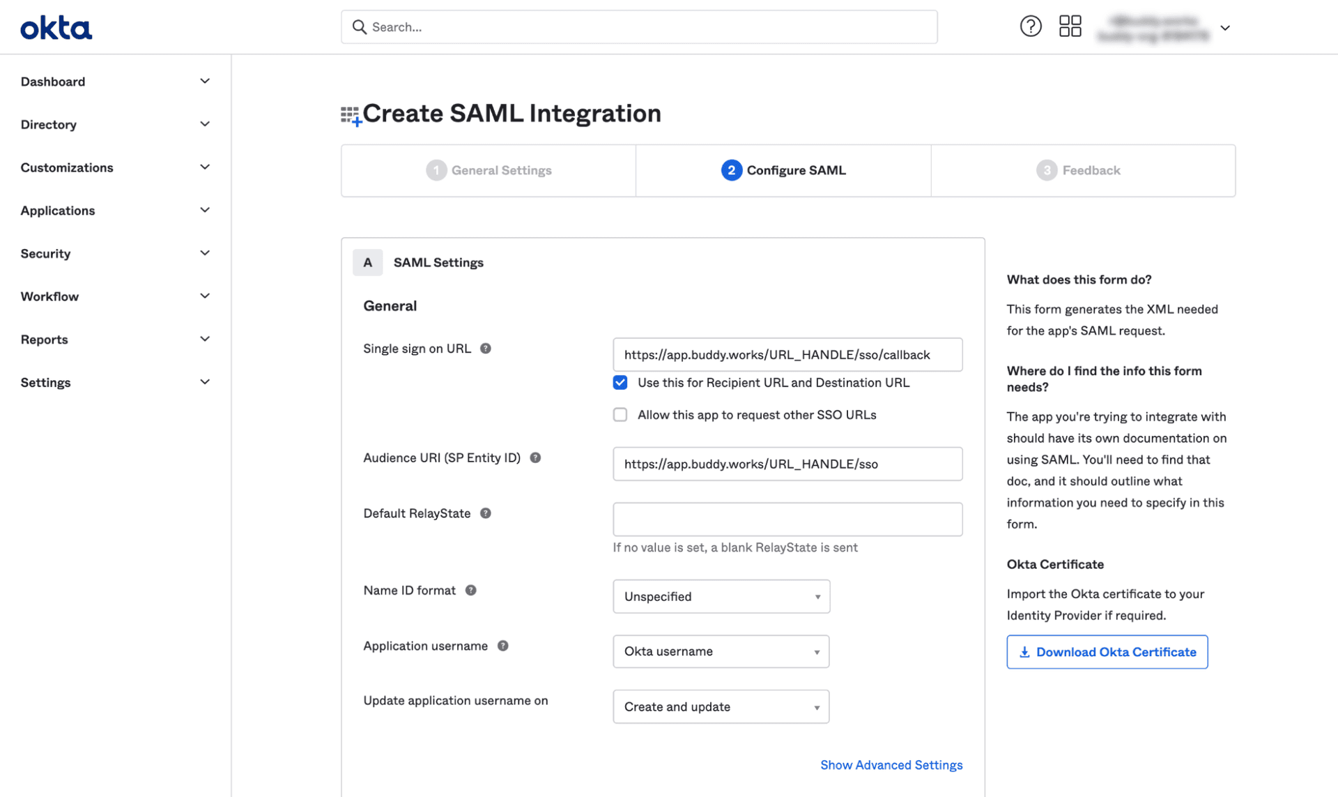1338x797 pixels.
Task: Click the Okta logo
Action: (x=56, y=28)
